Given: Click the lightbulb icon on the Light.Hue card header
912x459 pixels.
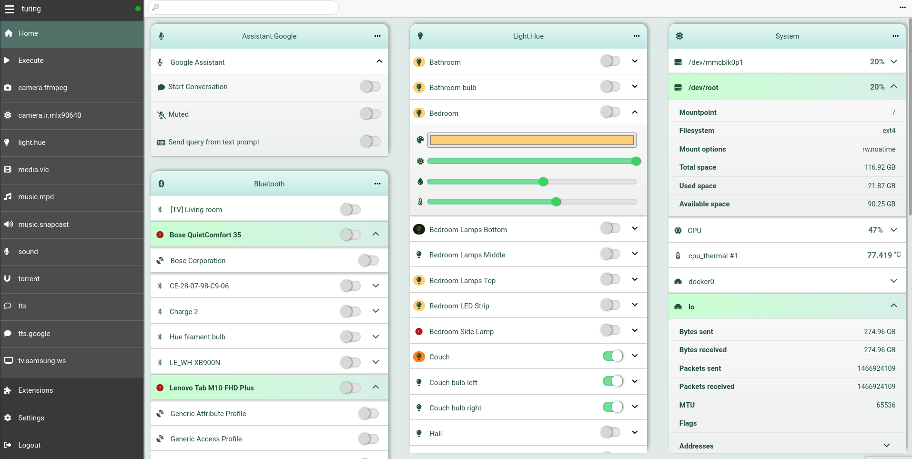Looking at the screenshot, I should pos(420,36).
